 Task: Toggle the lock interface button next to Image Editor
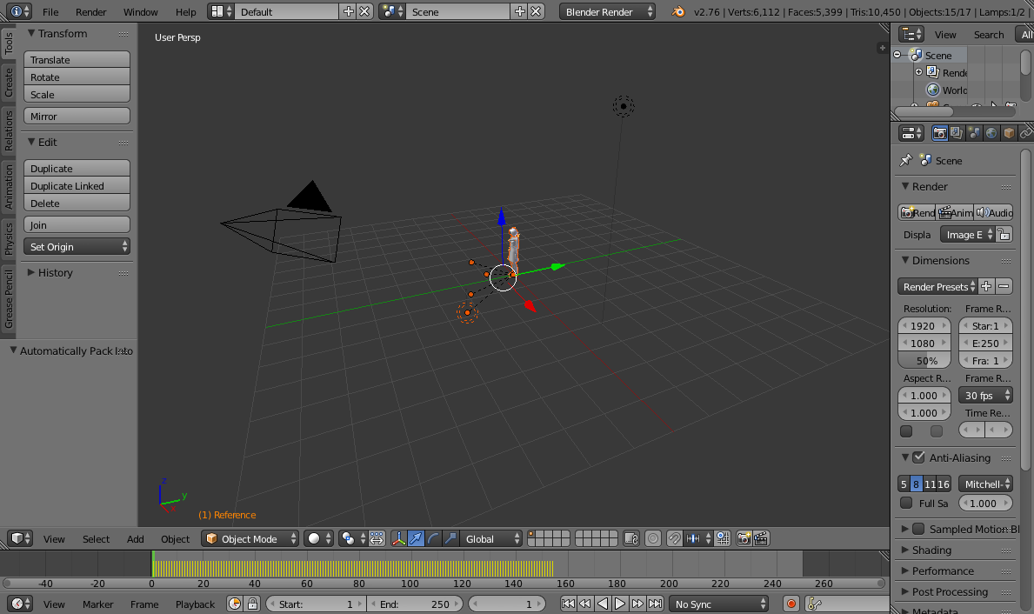click(1004, 234)
